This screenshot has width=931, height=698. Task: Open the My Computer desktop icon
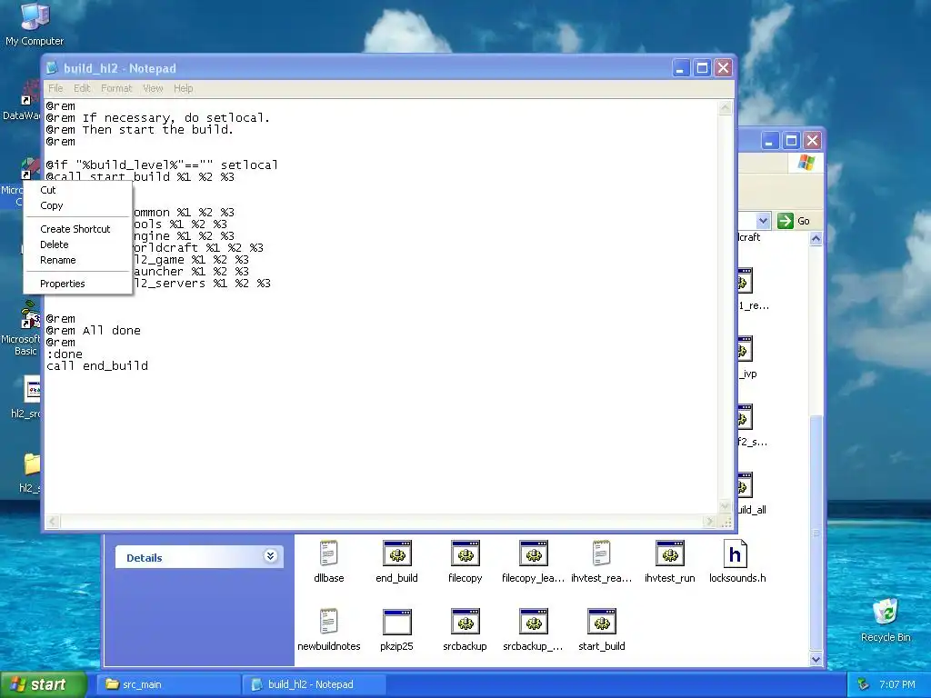point(35,24)
